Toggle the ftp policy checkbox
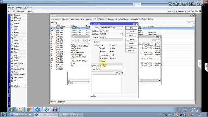208x117 pixels. (x=100, y=45)
